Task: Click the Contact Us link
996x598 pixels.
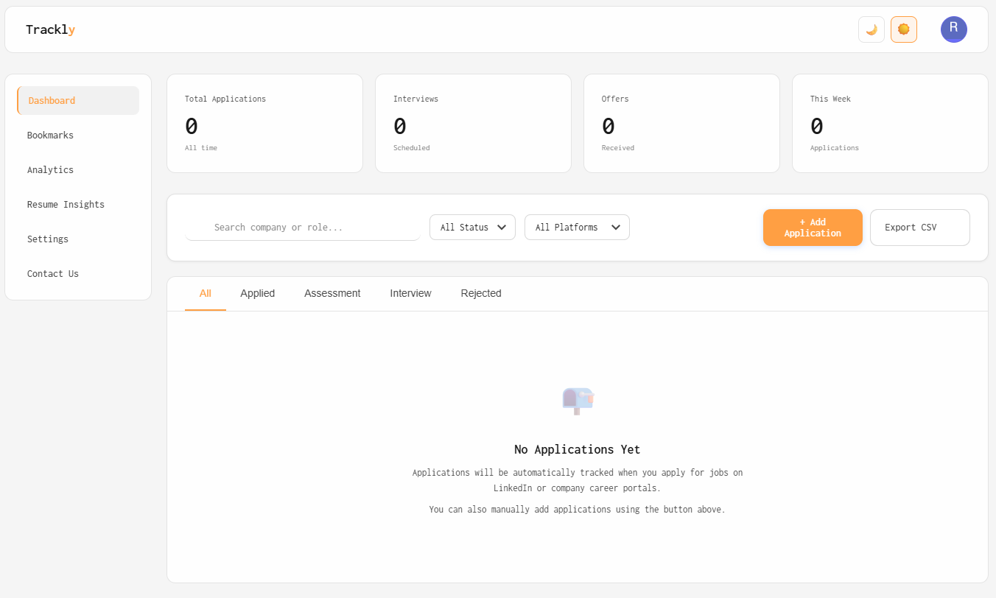Action: [x=52, y=273]
